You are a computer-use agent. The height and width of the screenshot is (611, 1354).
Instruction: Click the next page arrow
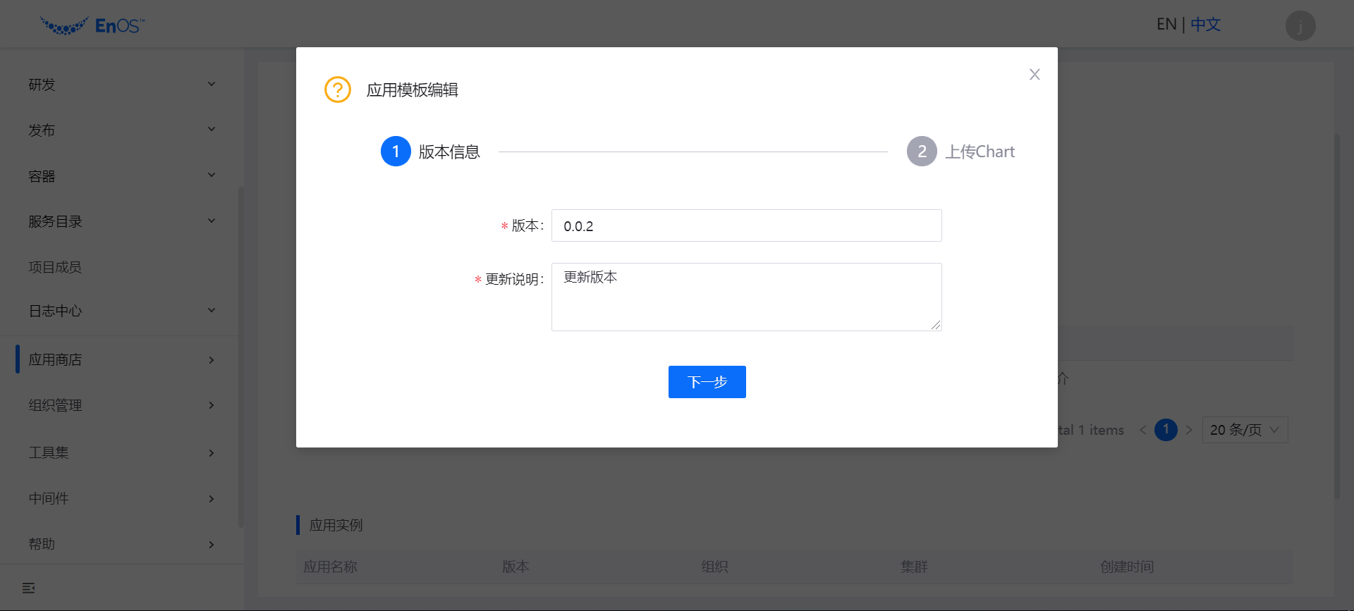[1189, 430]
